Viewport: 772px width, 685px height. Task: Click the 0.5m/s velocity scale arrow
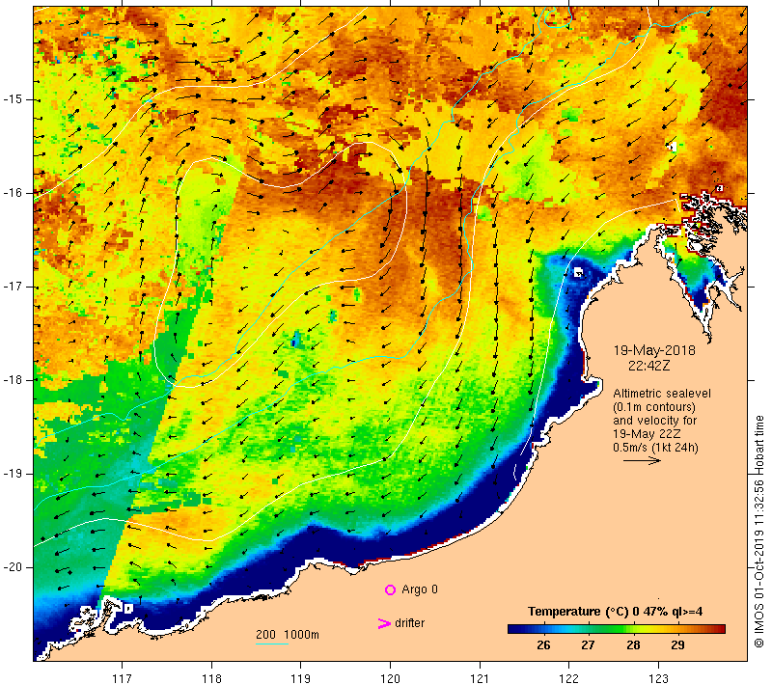(642, 460)
